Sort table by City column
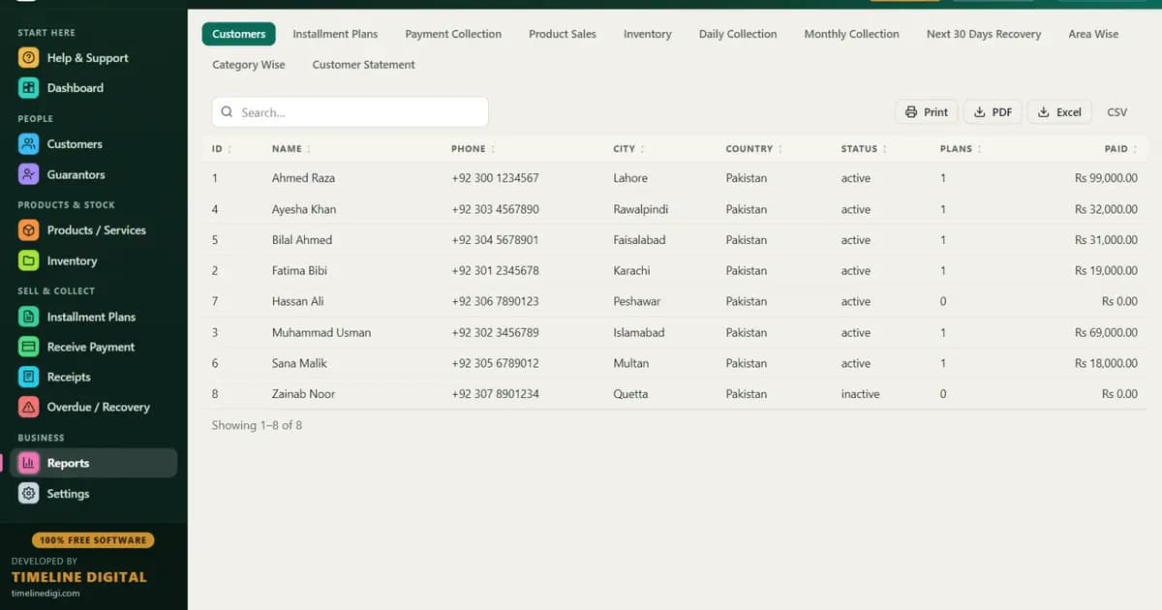This screenshot has width=1162, height=610. (628, 149)
